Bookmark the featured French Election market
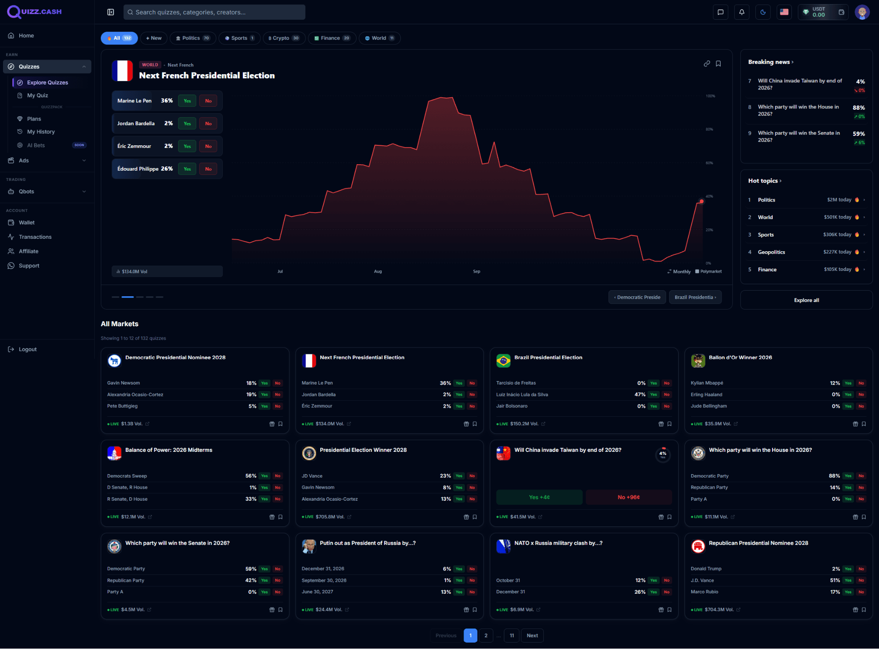 click(718, 64)
